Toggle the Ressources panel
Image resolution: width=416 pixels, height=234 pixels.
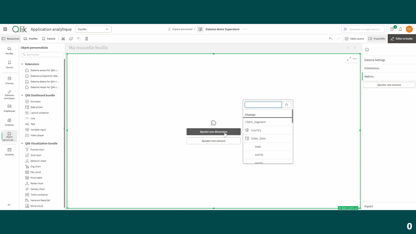click(x=10, y=39)
